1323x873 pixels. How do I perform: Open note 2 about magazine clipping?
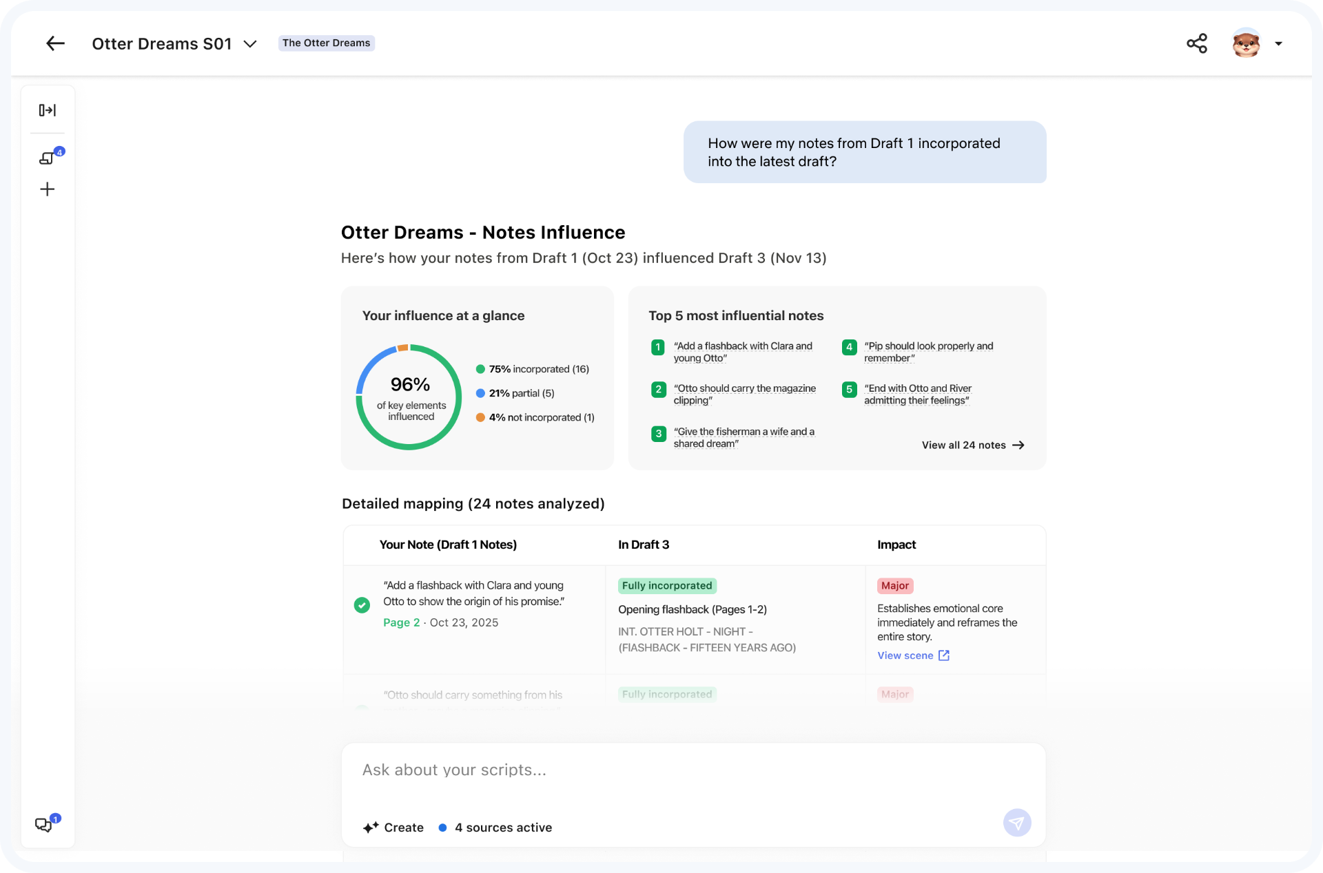744,395
